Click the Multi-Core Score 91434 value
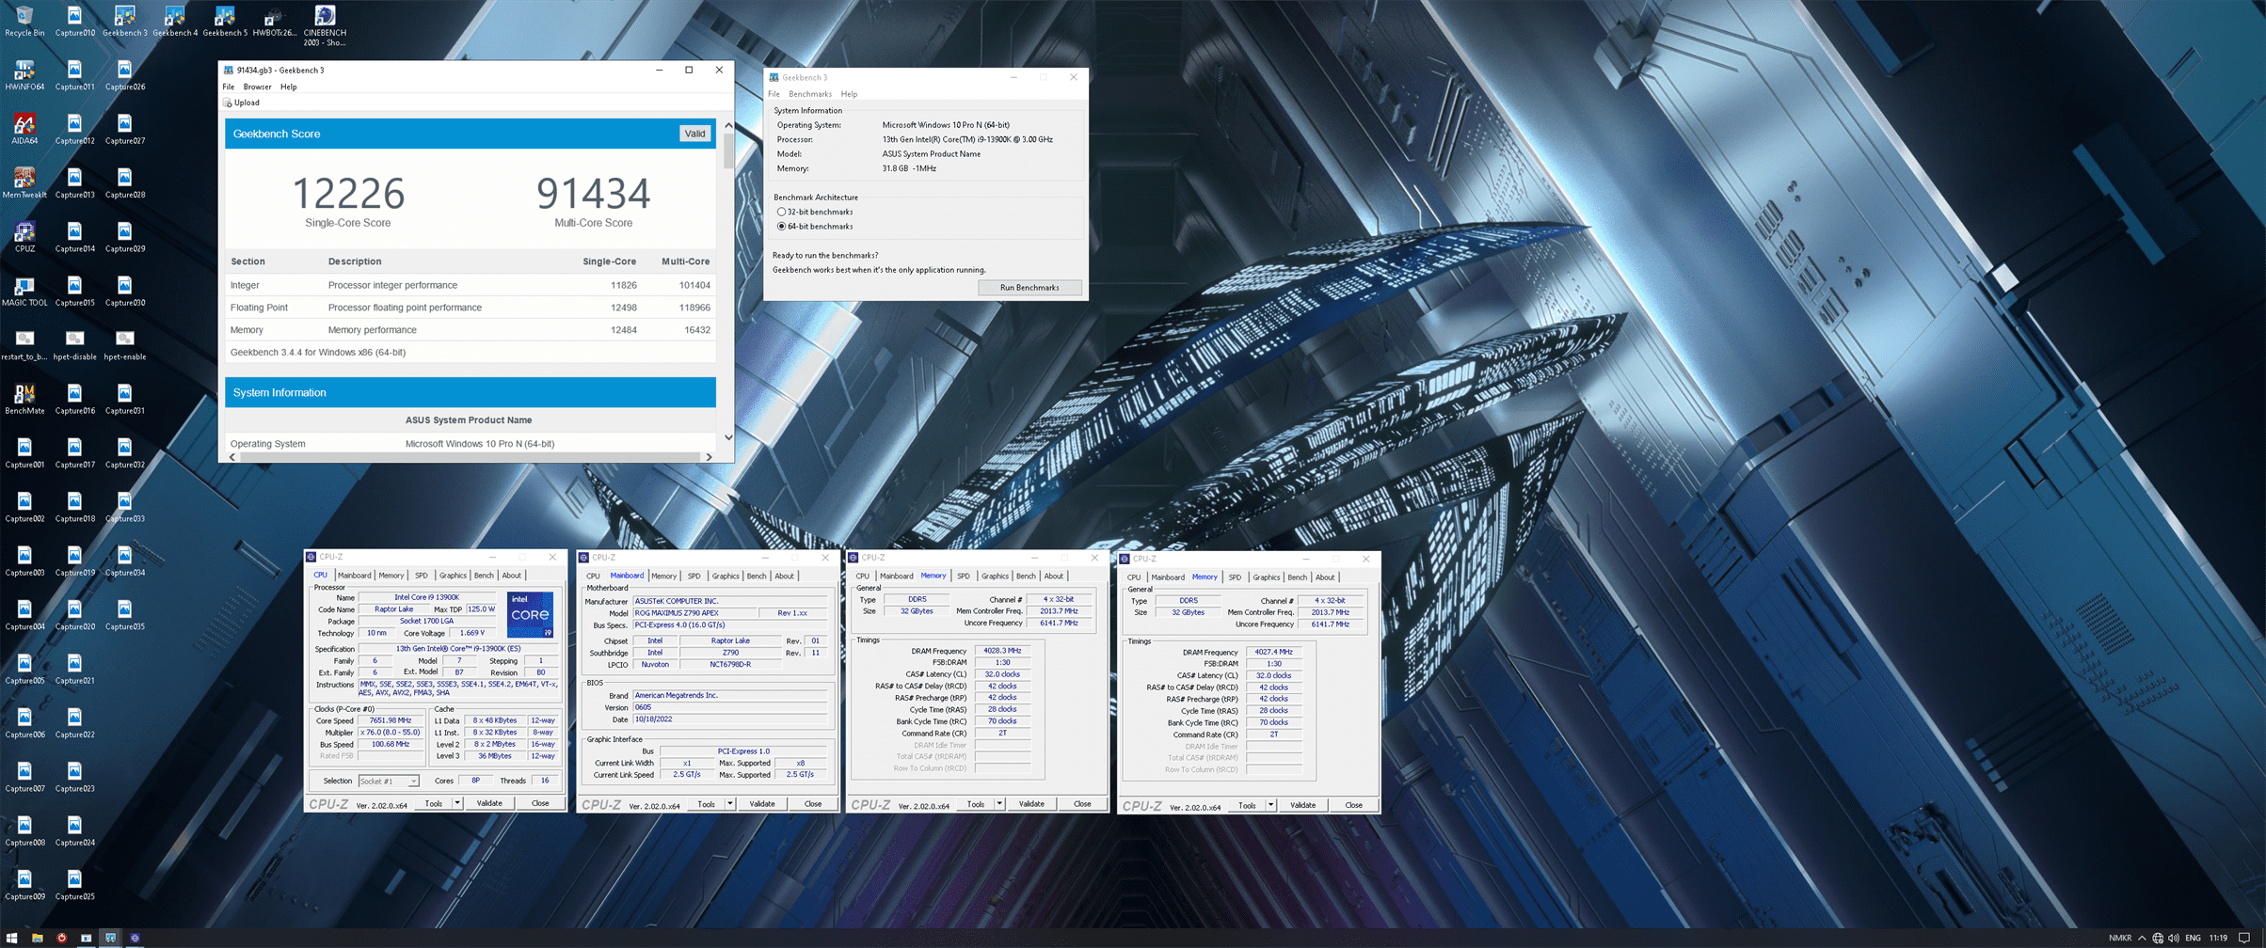 [593, 194]
